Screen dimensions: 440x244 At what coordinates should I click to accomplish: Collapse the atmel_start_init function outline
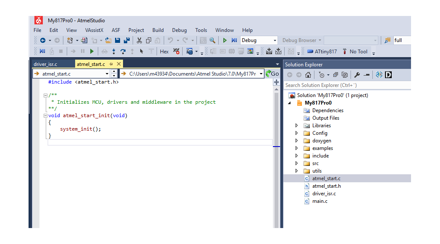tap(45, 115)
